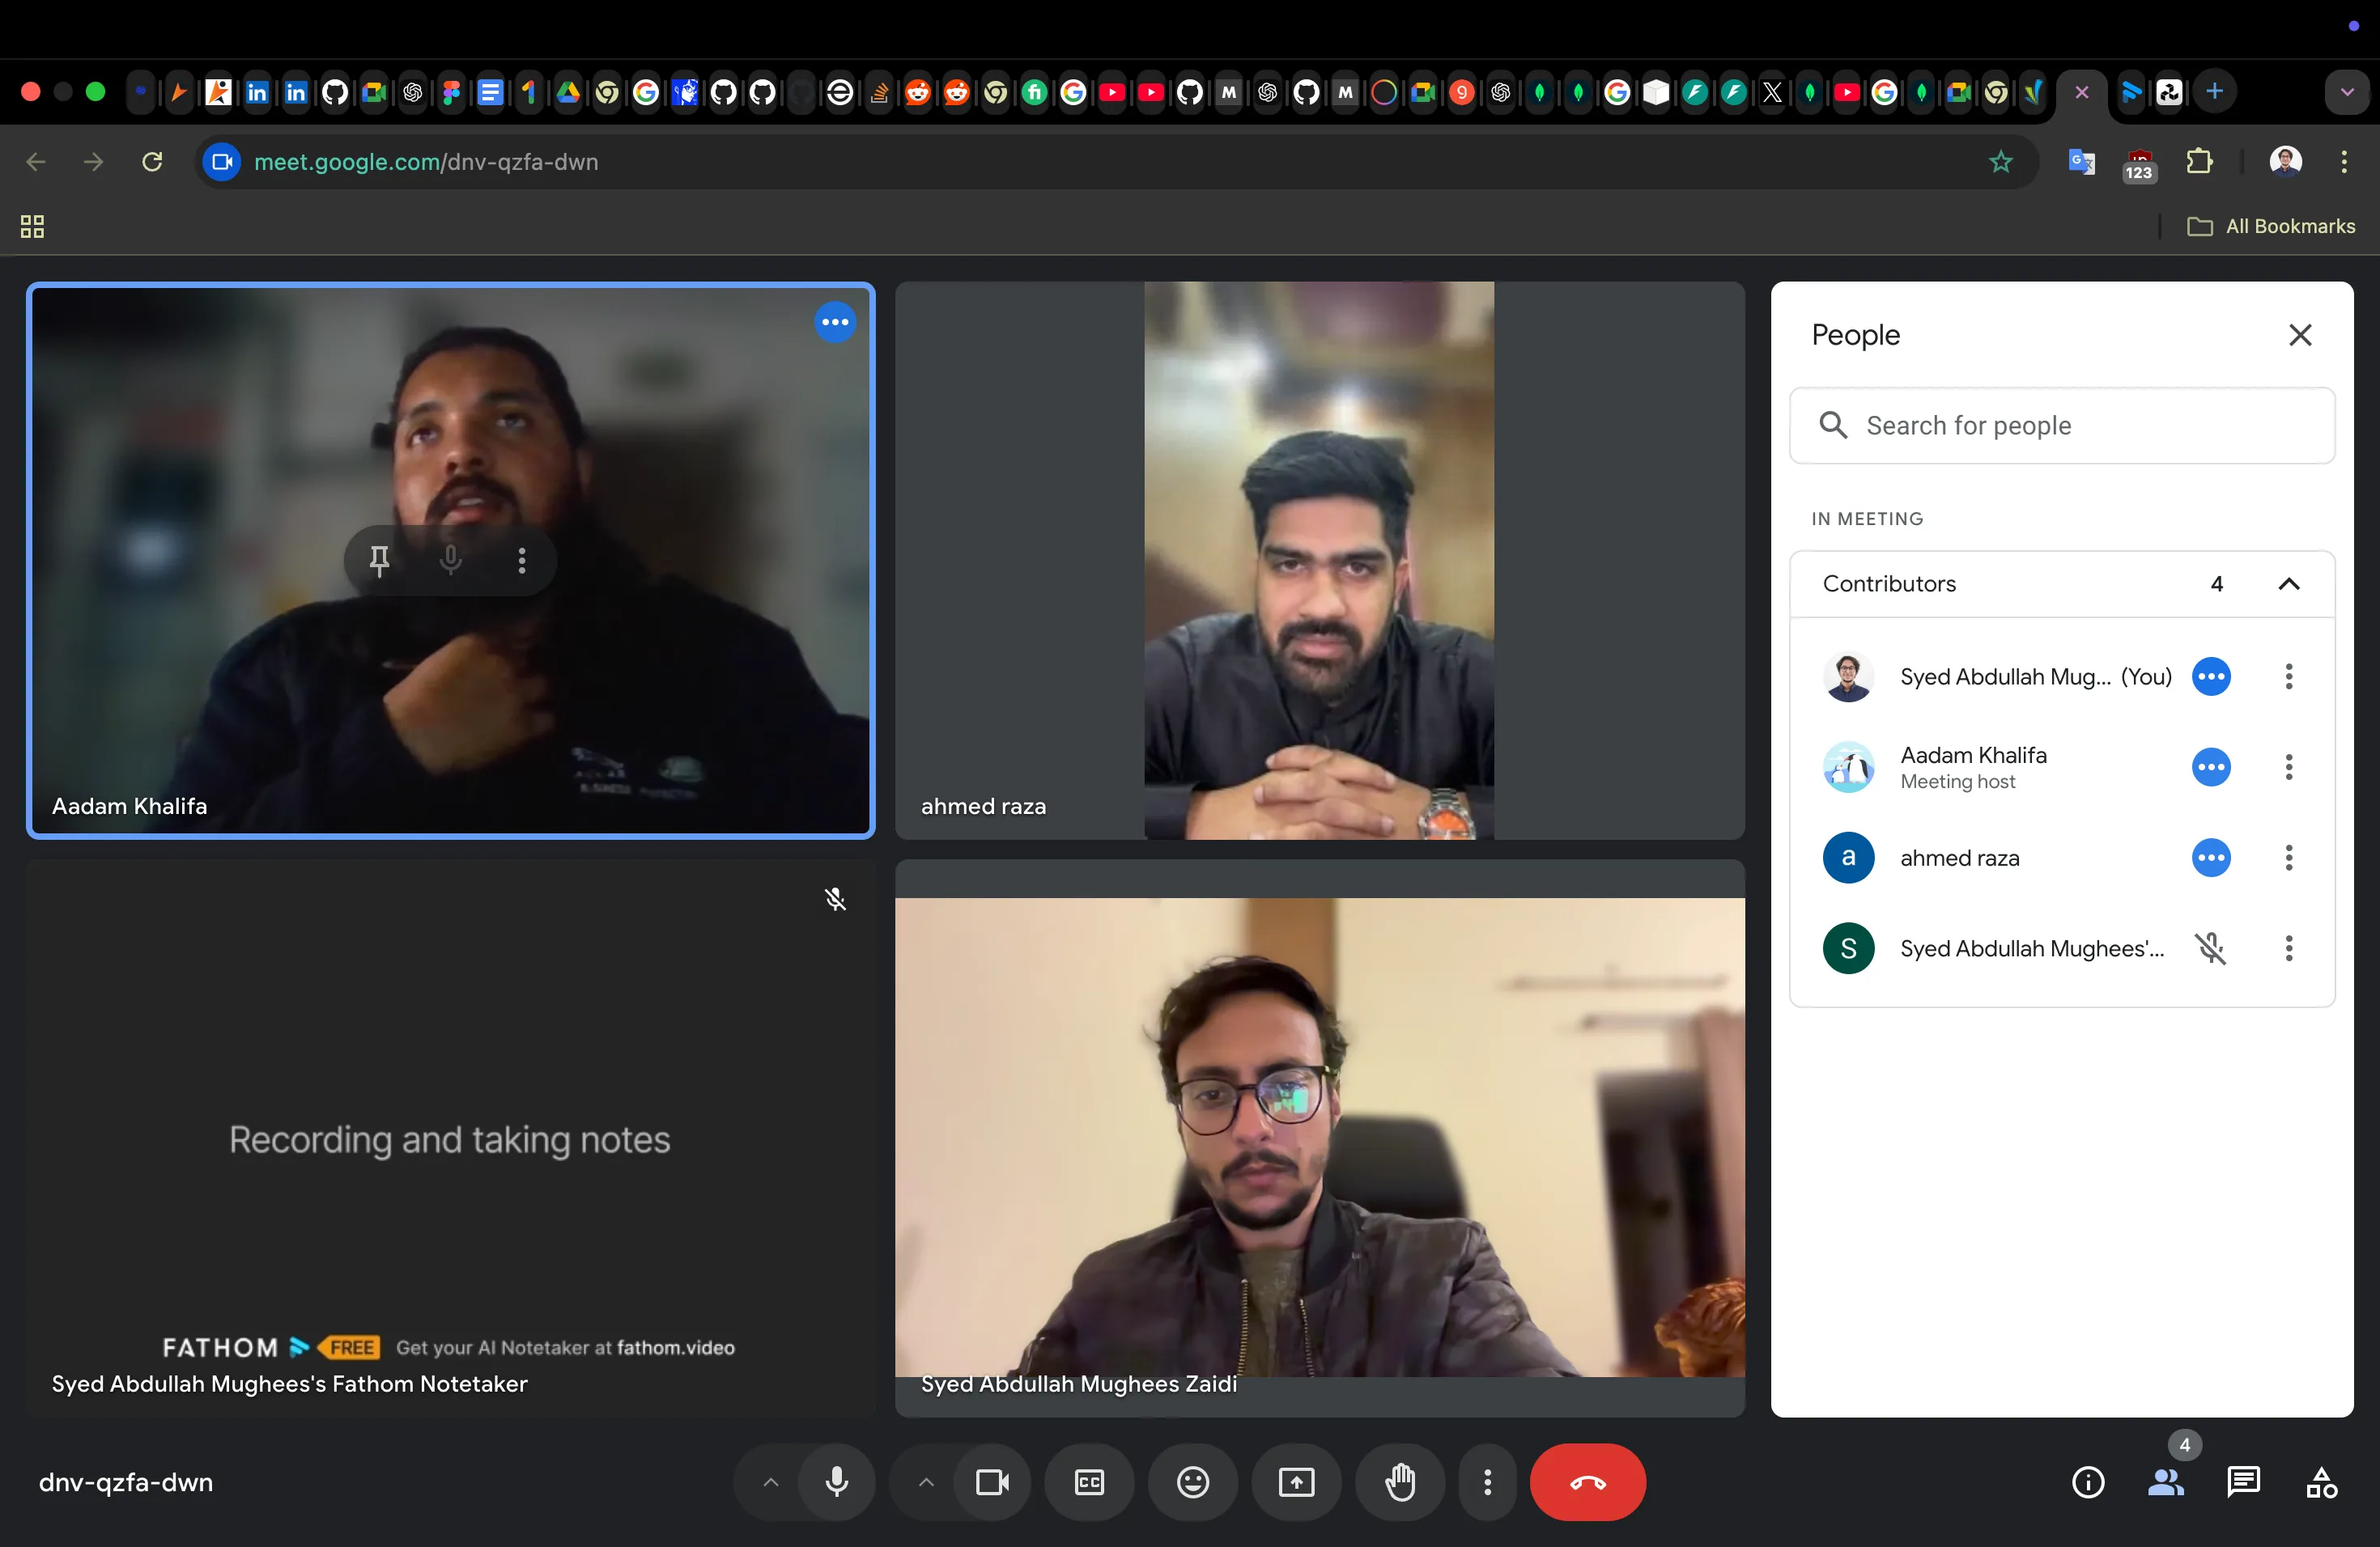Close the People panel
The width and height of the screenshot is (2380, 1547).
[2301, 335]
